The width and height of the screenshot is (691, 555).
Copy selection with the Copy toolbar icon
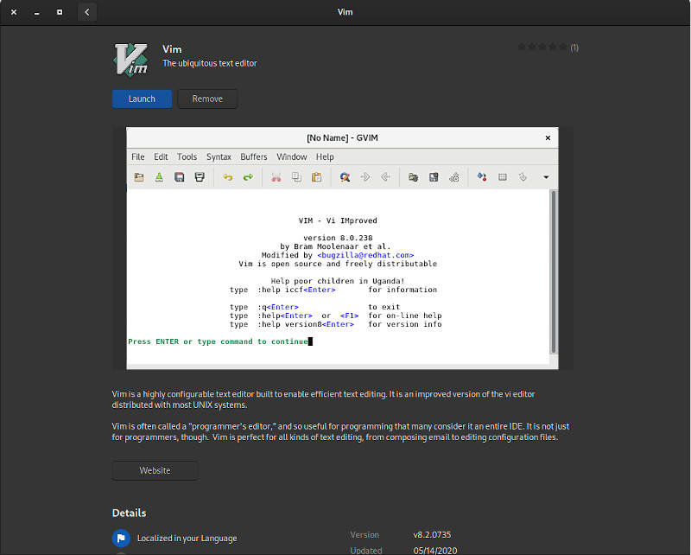click(296, 176)
